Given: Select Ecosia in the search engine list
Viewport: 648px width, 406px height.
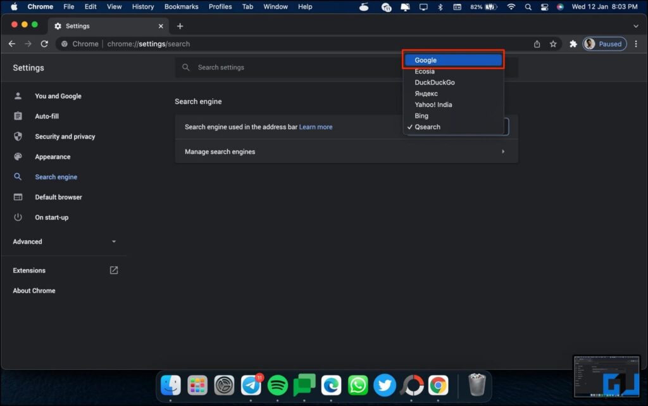Looking at the screenshot, I should click(x=453, y=71).
